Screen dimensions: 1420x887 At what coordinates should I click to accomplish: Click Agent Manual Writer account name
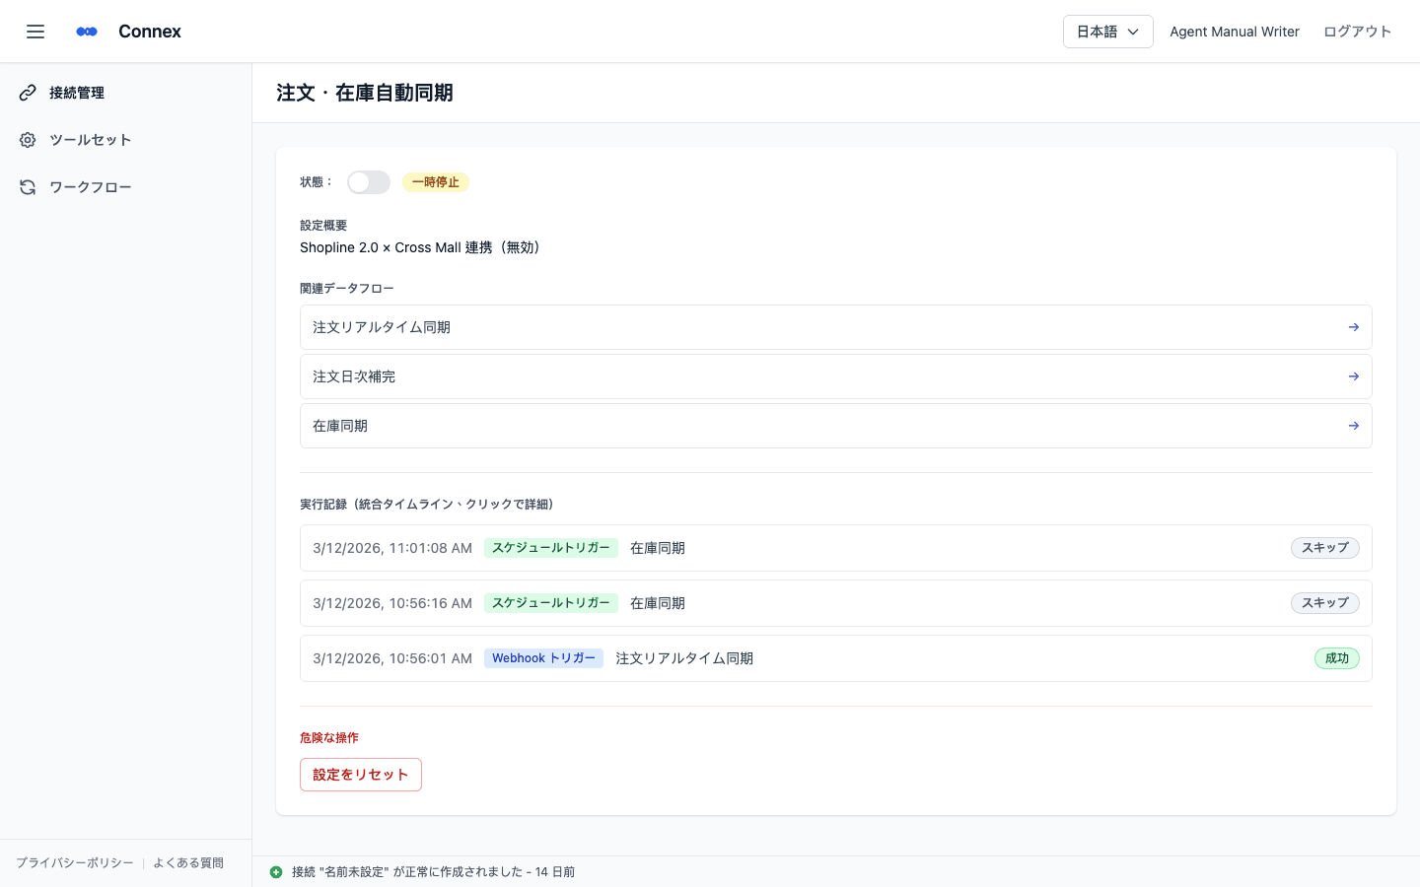[x=1235, y=32]
